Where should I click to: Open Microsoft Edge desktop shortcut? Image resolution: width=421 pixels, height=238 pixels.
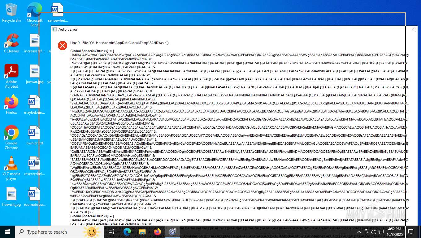click(34, 15)
